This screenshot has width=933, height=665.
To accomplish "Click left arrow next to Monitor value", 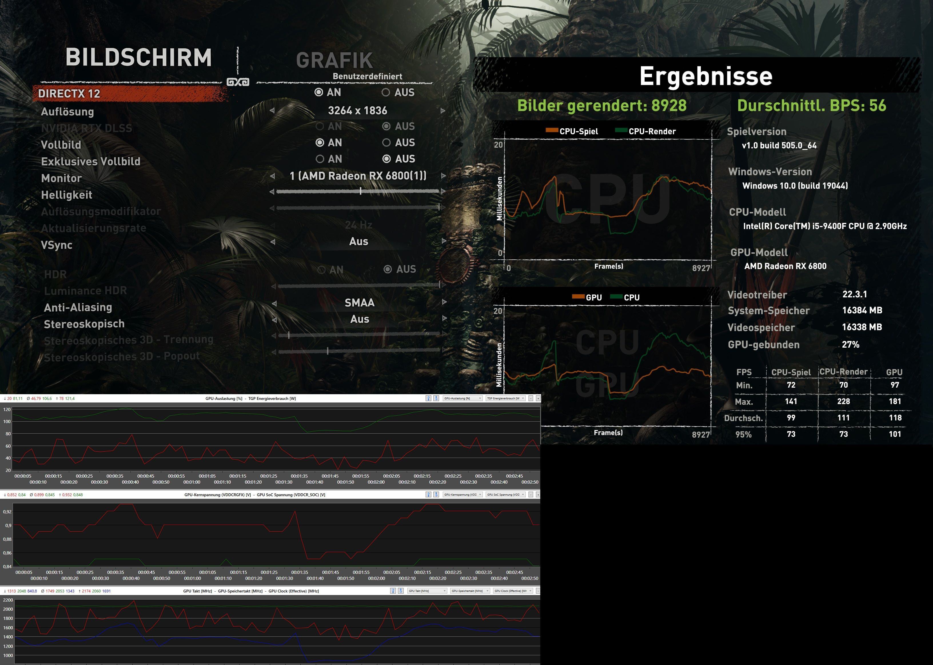I will (272, 176).
